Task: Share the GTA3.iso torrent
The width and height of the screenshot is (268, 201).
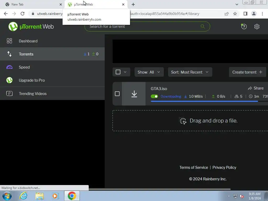Action: click(x=256, y=88)
